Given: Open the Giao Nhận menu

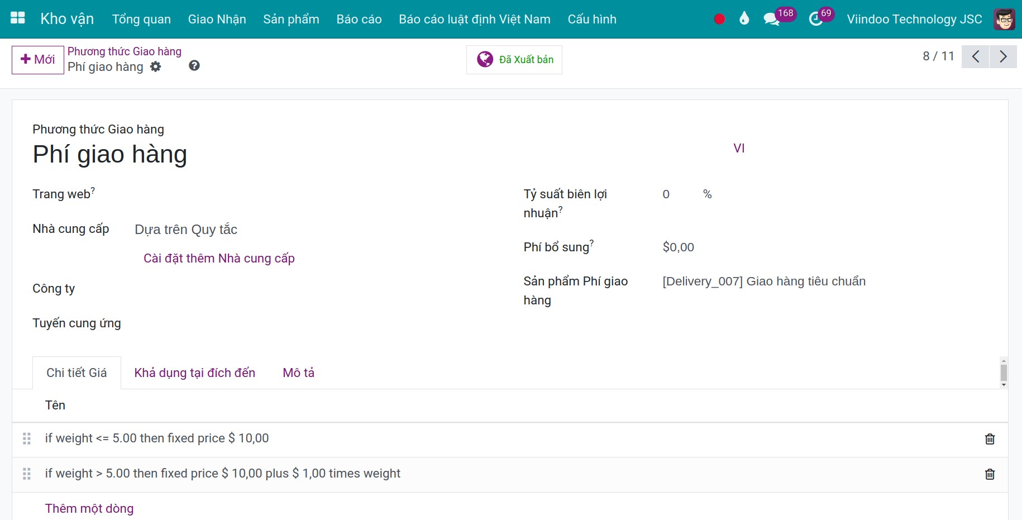Looking at the screenshot, I should pyautogui.click(x=217, y=19).
